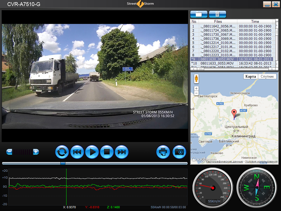The width and height of the screenshot is (281, 211).
Task: Select file ._08012217_0101 in list
Action: (x=232, y=47)
